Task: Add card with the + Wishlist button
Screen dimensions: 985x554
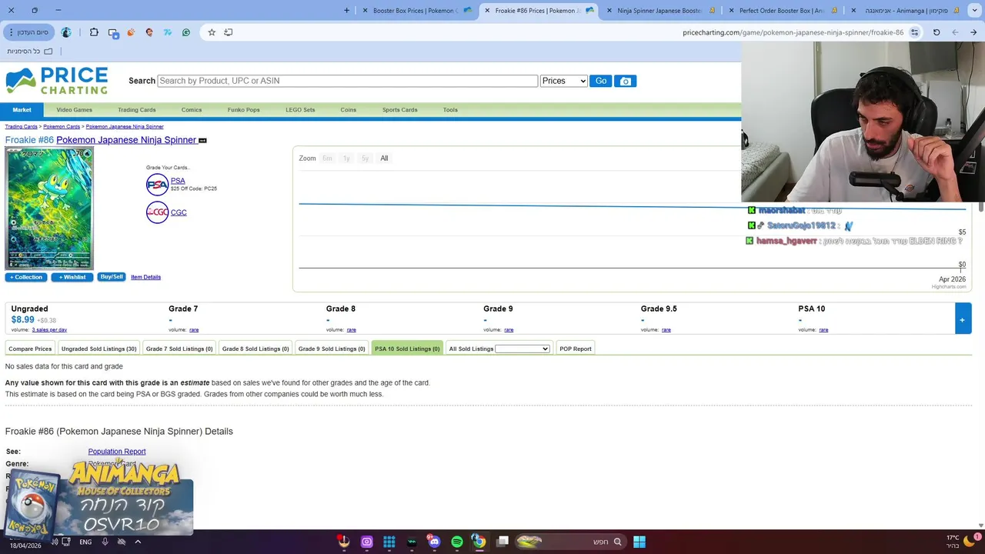Action: [x=72, y=277]
